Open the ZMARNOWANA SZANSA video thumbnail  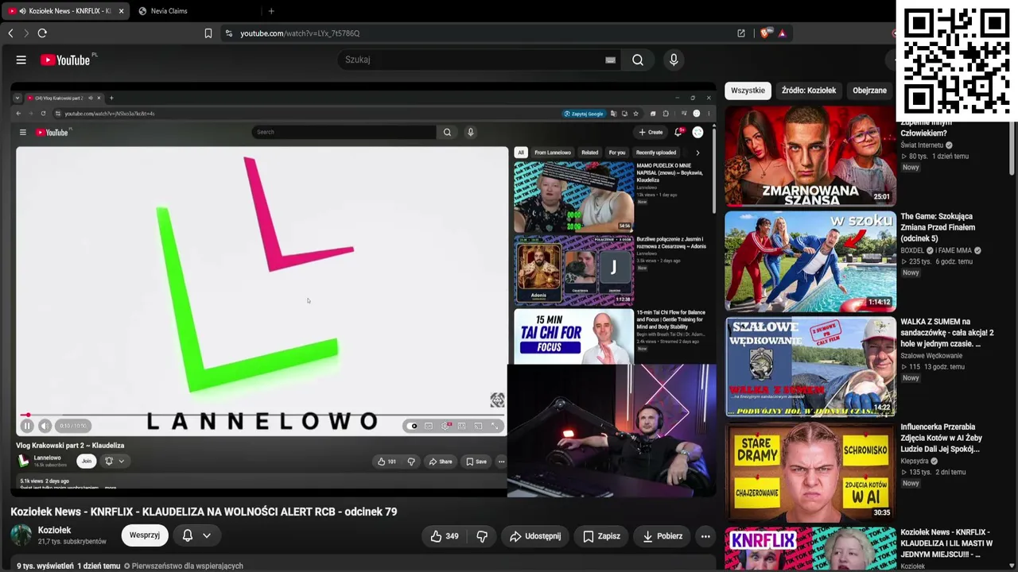(x=810, y=156)
